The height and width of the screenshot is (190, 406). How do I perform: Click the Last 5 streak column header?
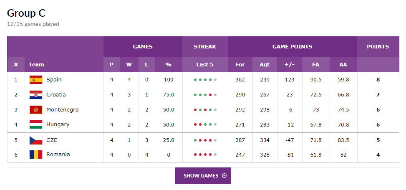click(x=205, y=65)
